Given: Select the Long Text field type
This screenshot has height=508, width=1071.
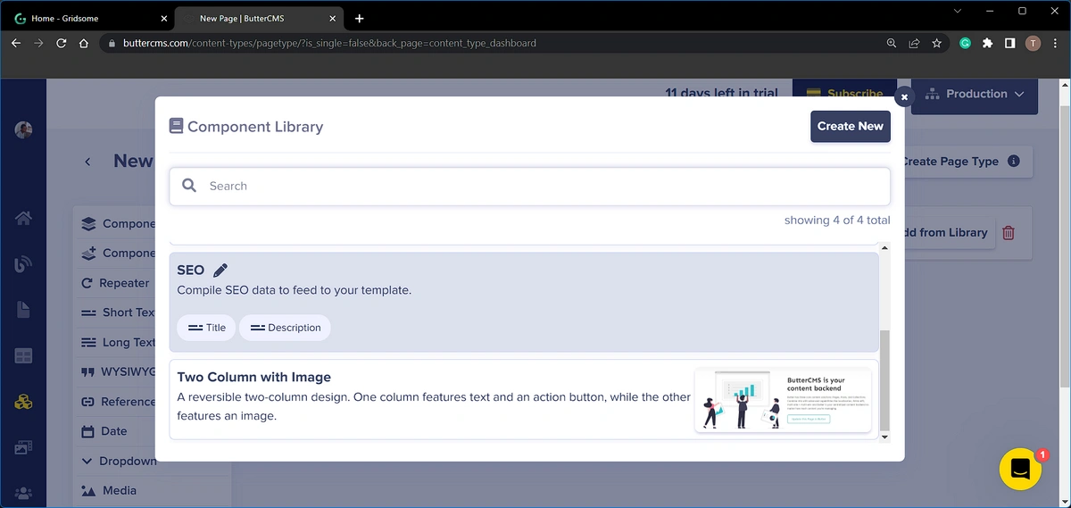Looking at the screenshot, I should [118, 342].
